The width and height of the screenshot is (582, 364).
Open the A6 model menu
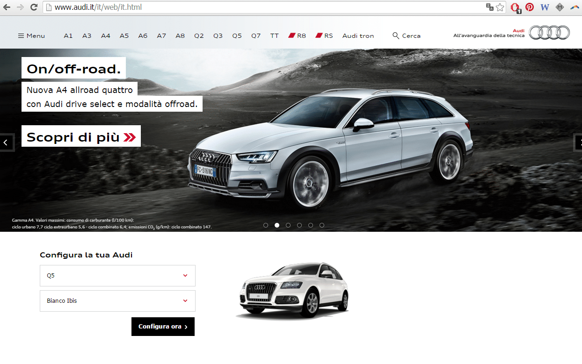pos(143,36)
